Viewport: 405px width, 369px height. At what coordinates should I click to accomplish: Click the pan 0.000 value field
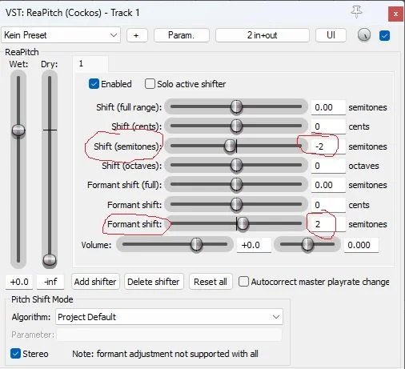pos(361,245)
